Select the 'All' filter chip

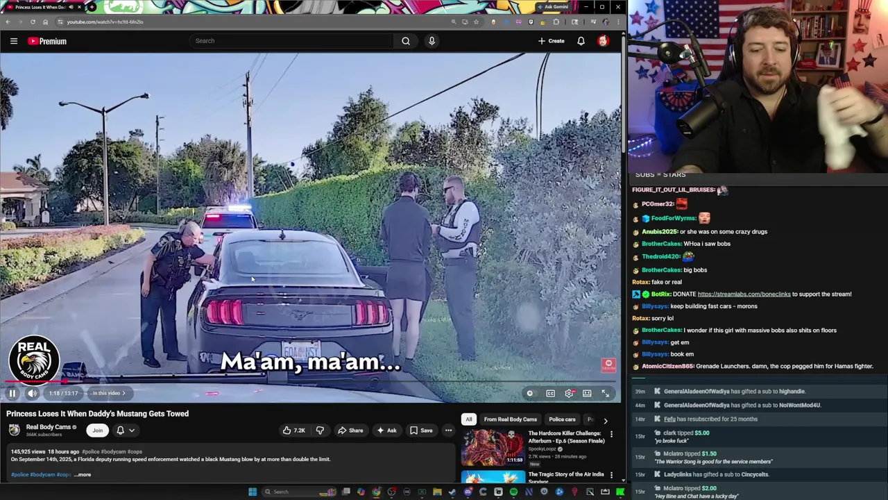tap(469, 419)
